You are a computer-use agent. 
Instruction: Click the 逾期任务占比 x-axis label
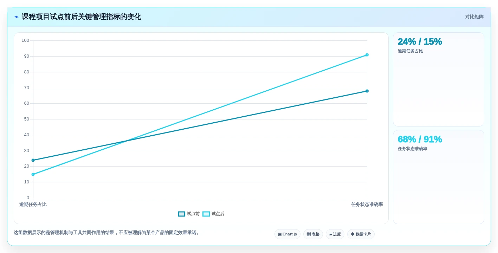(x=33, y=205)
